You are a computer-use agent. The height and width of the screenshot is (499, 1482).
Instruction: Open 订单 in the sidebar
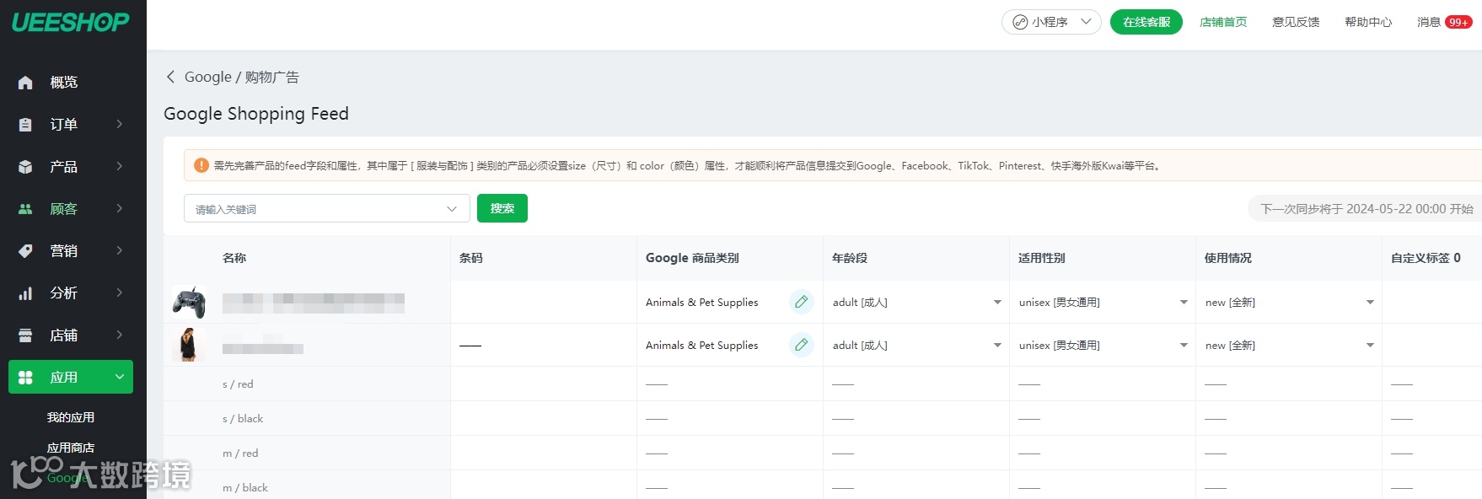pos(64,125)
